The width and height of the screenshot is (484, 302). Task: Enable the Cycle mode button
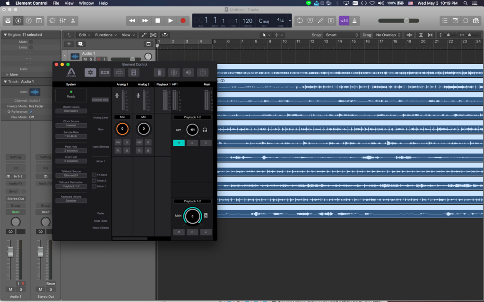(x=299, y=21)
